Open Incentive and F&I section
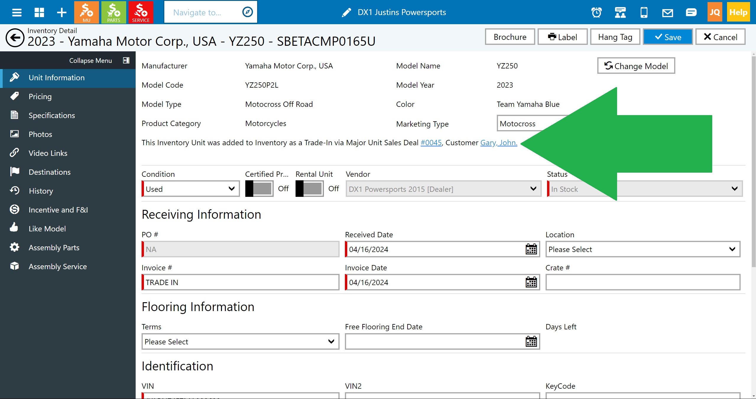This screenshot has width=756, height=399. pos(58,210)
